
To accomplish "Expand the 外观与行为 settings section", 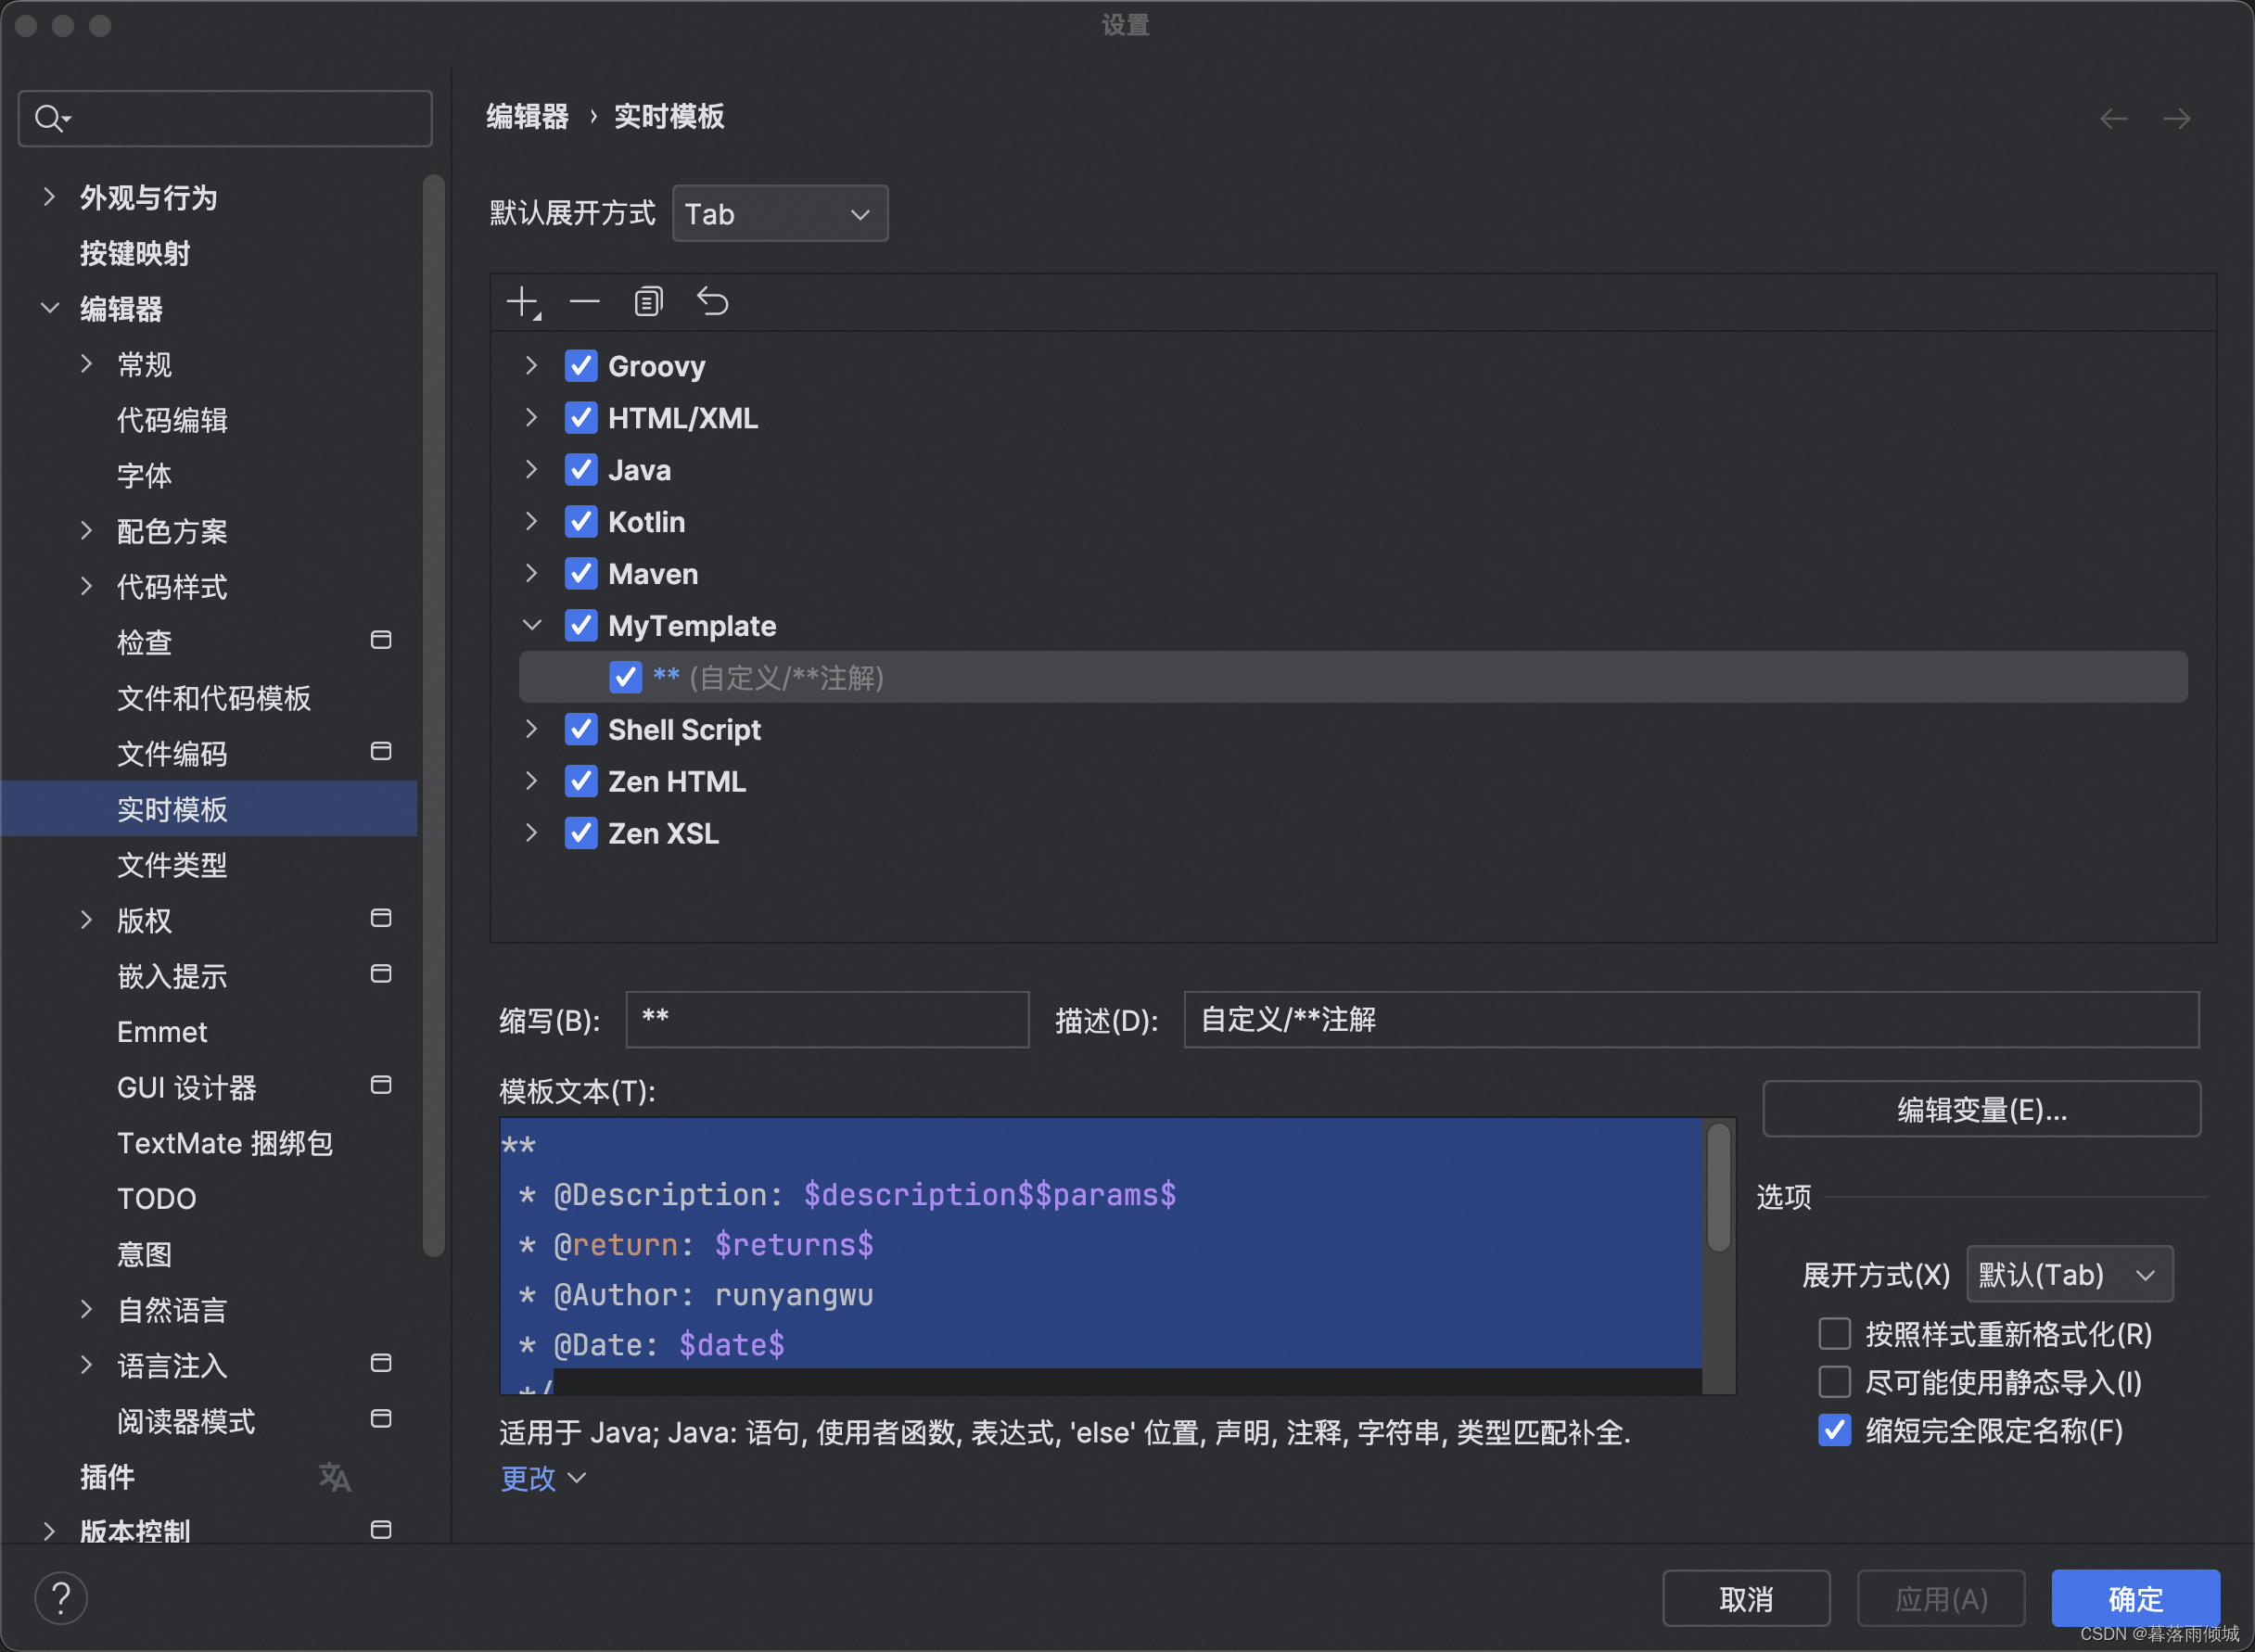I will pos(49,197).
